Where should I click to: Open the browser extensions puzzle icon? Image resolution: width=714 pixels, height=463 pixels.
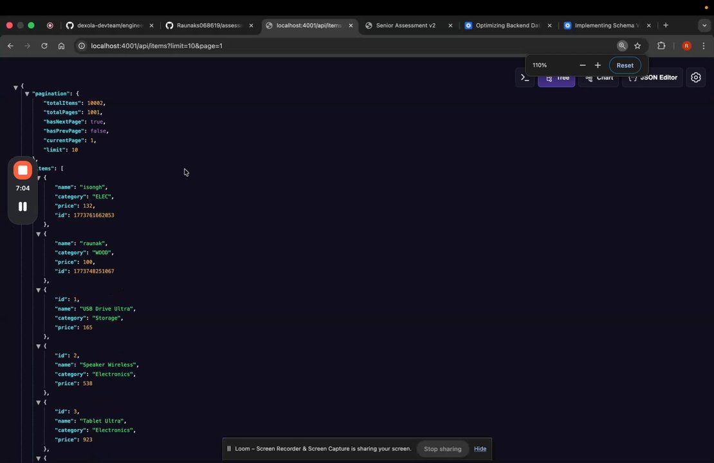(x=661, y=46)
